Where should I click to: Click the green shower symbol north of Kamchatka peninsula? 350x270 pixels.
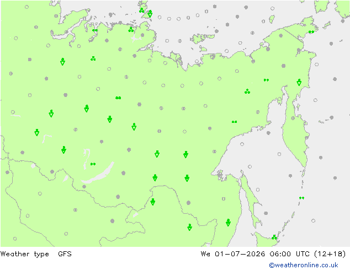[299, 82]
